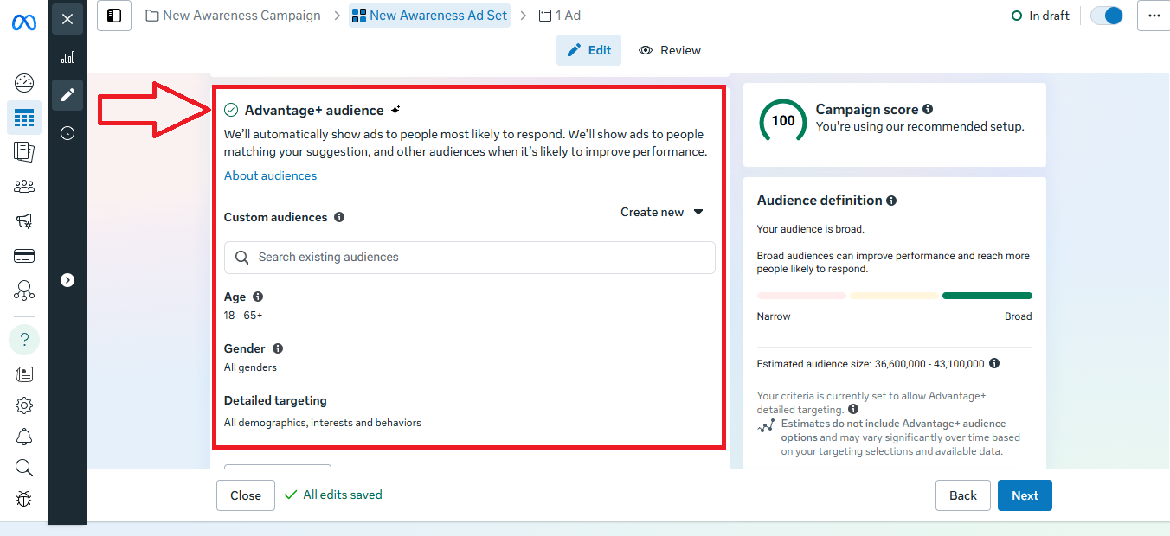This screenshot has height=536, width=1170.
Task: Open the history clock icon
Action: 67,133
